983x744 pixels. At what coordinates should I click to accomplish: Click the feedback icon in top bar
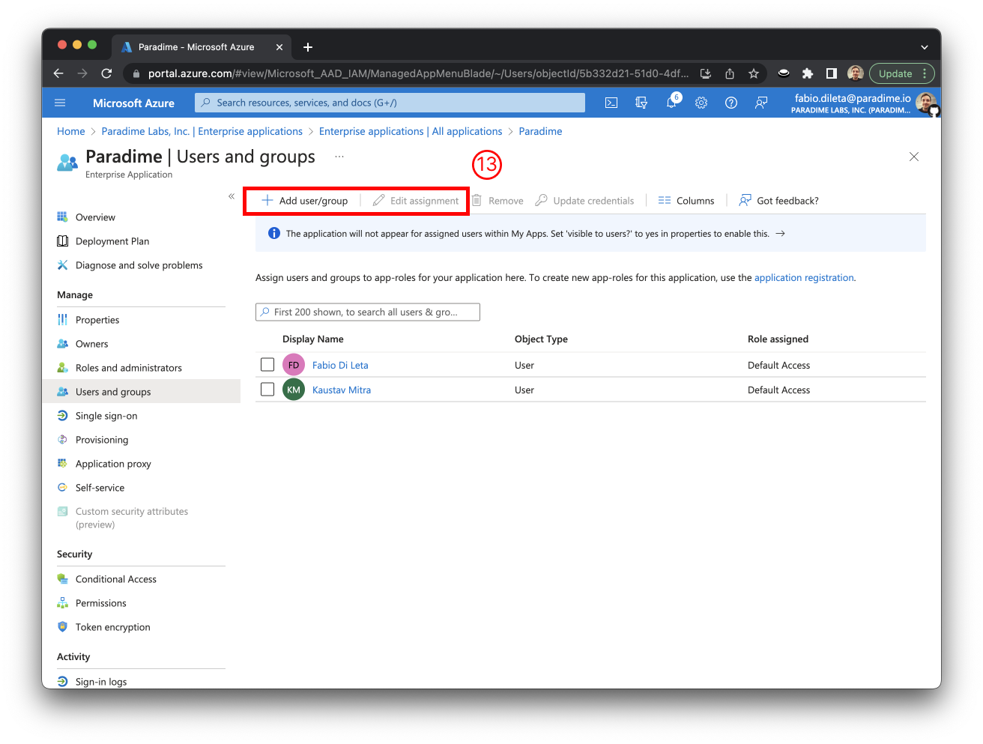(x=761, y=103)
